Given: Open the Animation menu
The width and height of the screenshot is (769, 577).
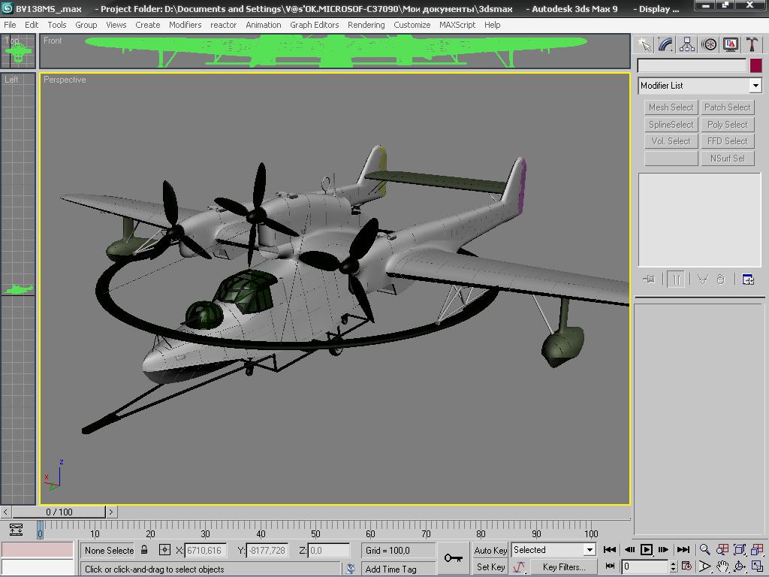Looking at the screenshot, I should pos(264,25).
